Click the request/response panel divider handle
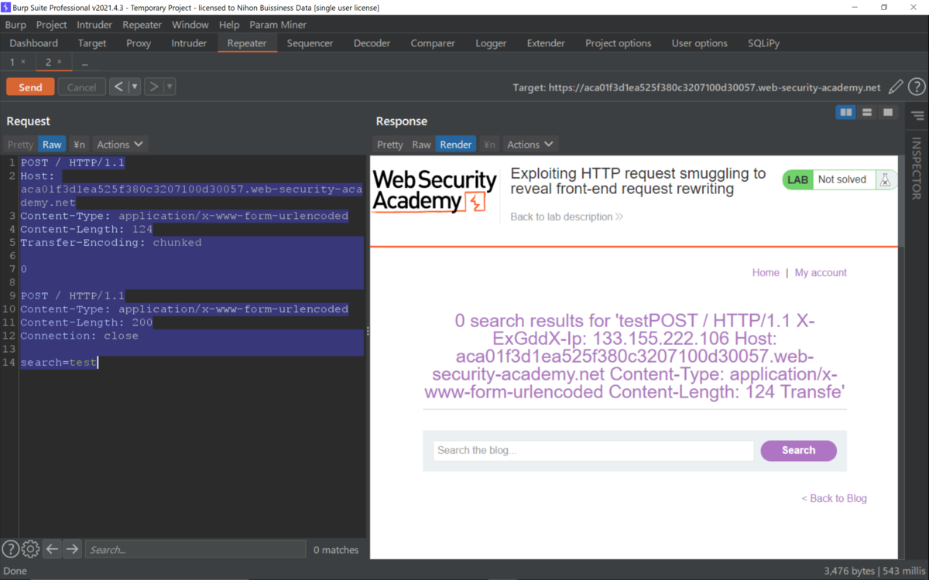 coord(368,331)
